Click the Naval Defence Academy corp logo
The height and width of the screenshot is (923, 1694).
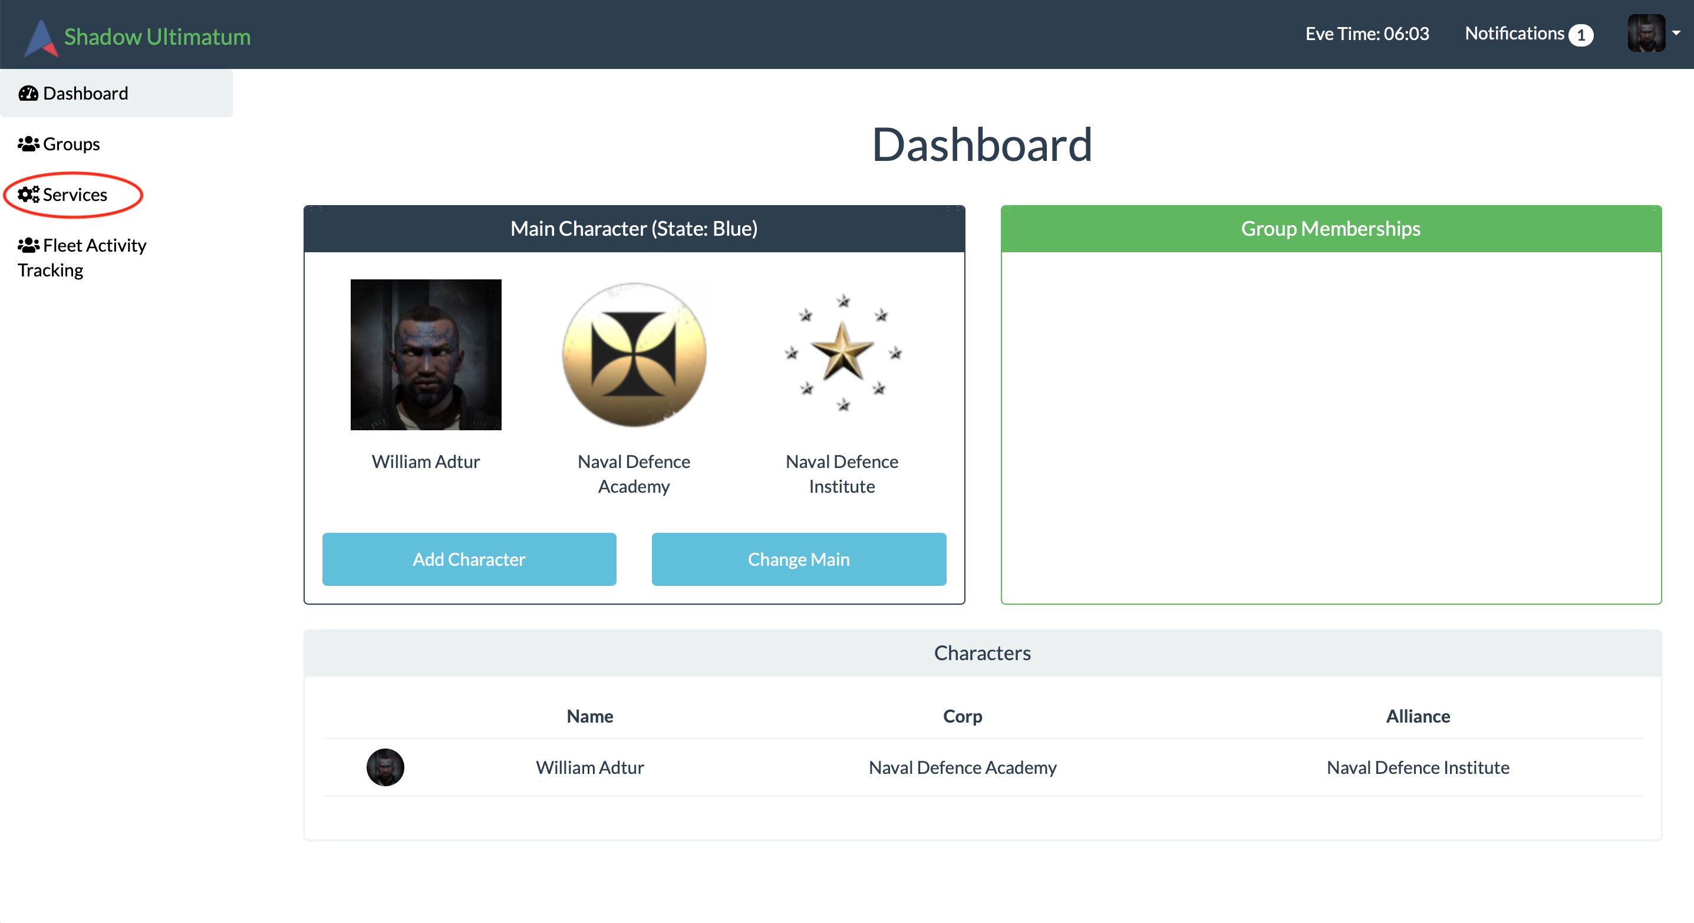click(634, 355)
